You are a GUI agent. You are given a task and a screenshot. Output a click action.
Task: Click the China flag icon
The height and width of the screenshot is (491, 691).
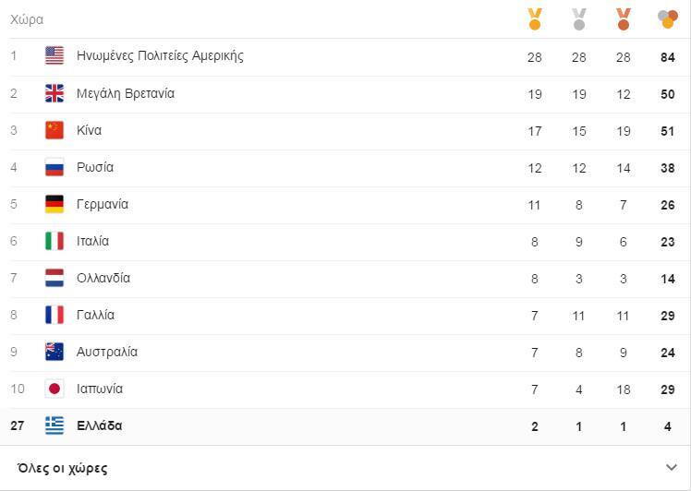[55, 130]
